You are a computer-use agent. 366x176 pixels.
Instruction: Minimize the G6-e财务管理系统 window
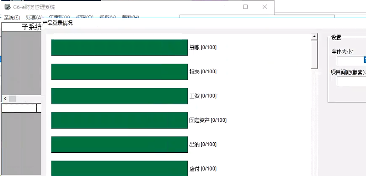[x=226, y=7]
